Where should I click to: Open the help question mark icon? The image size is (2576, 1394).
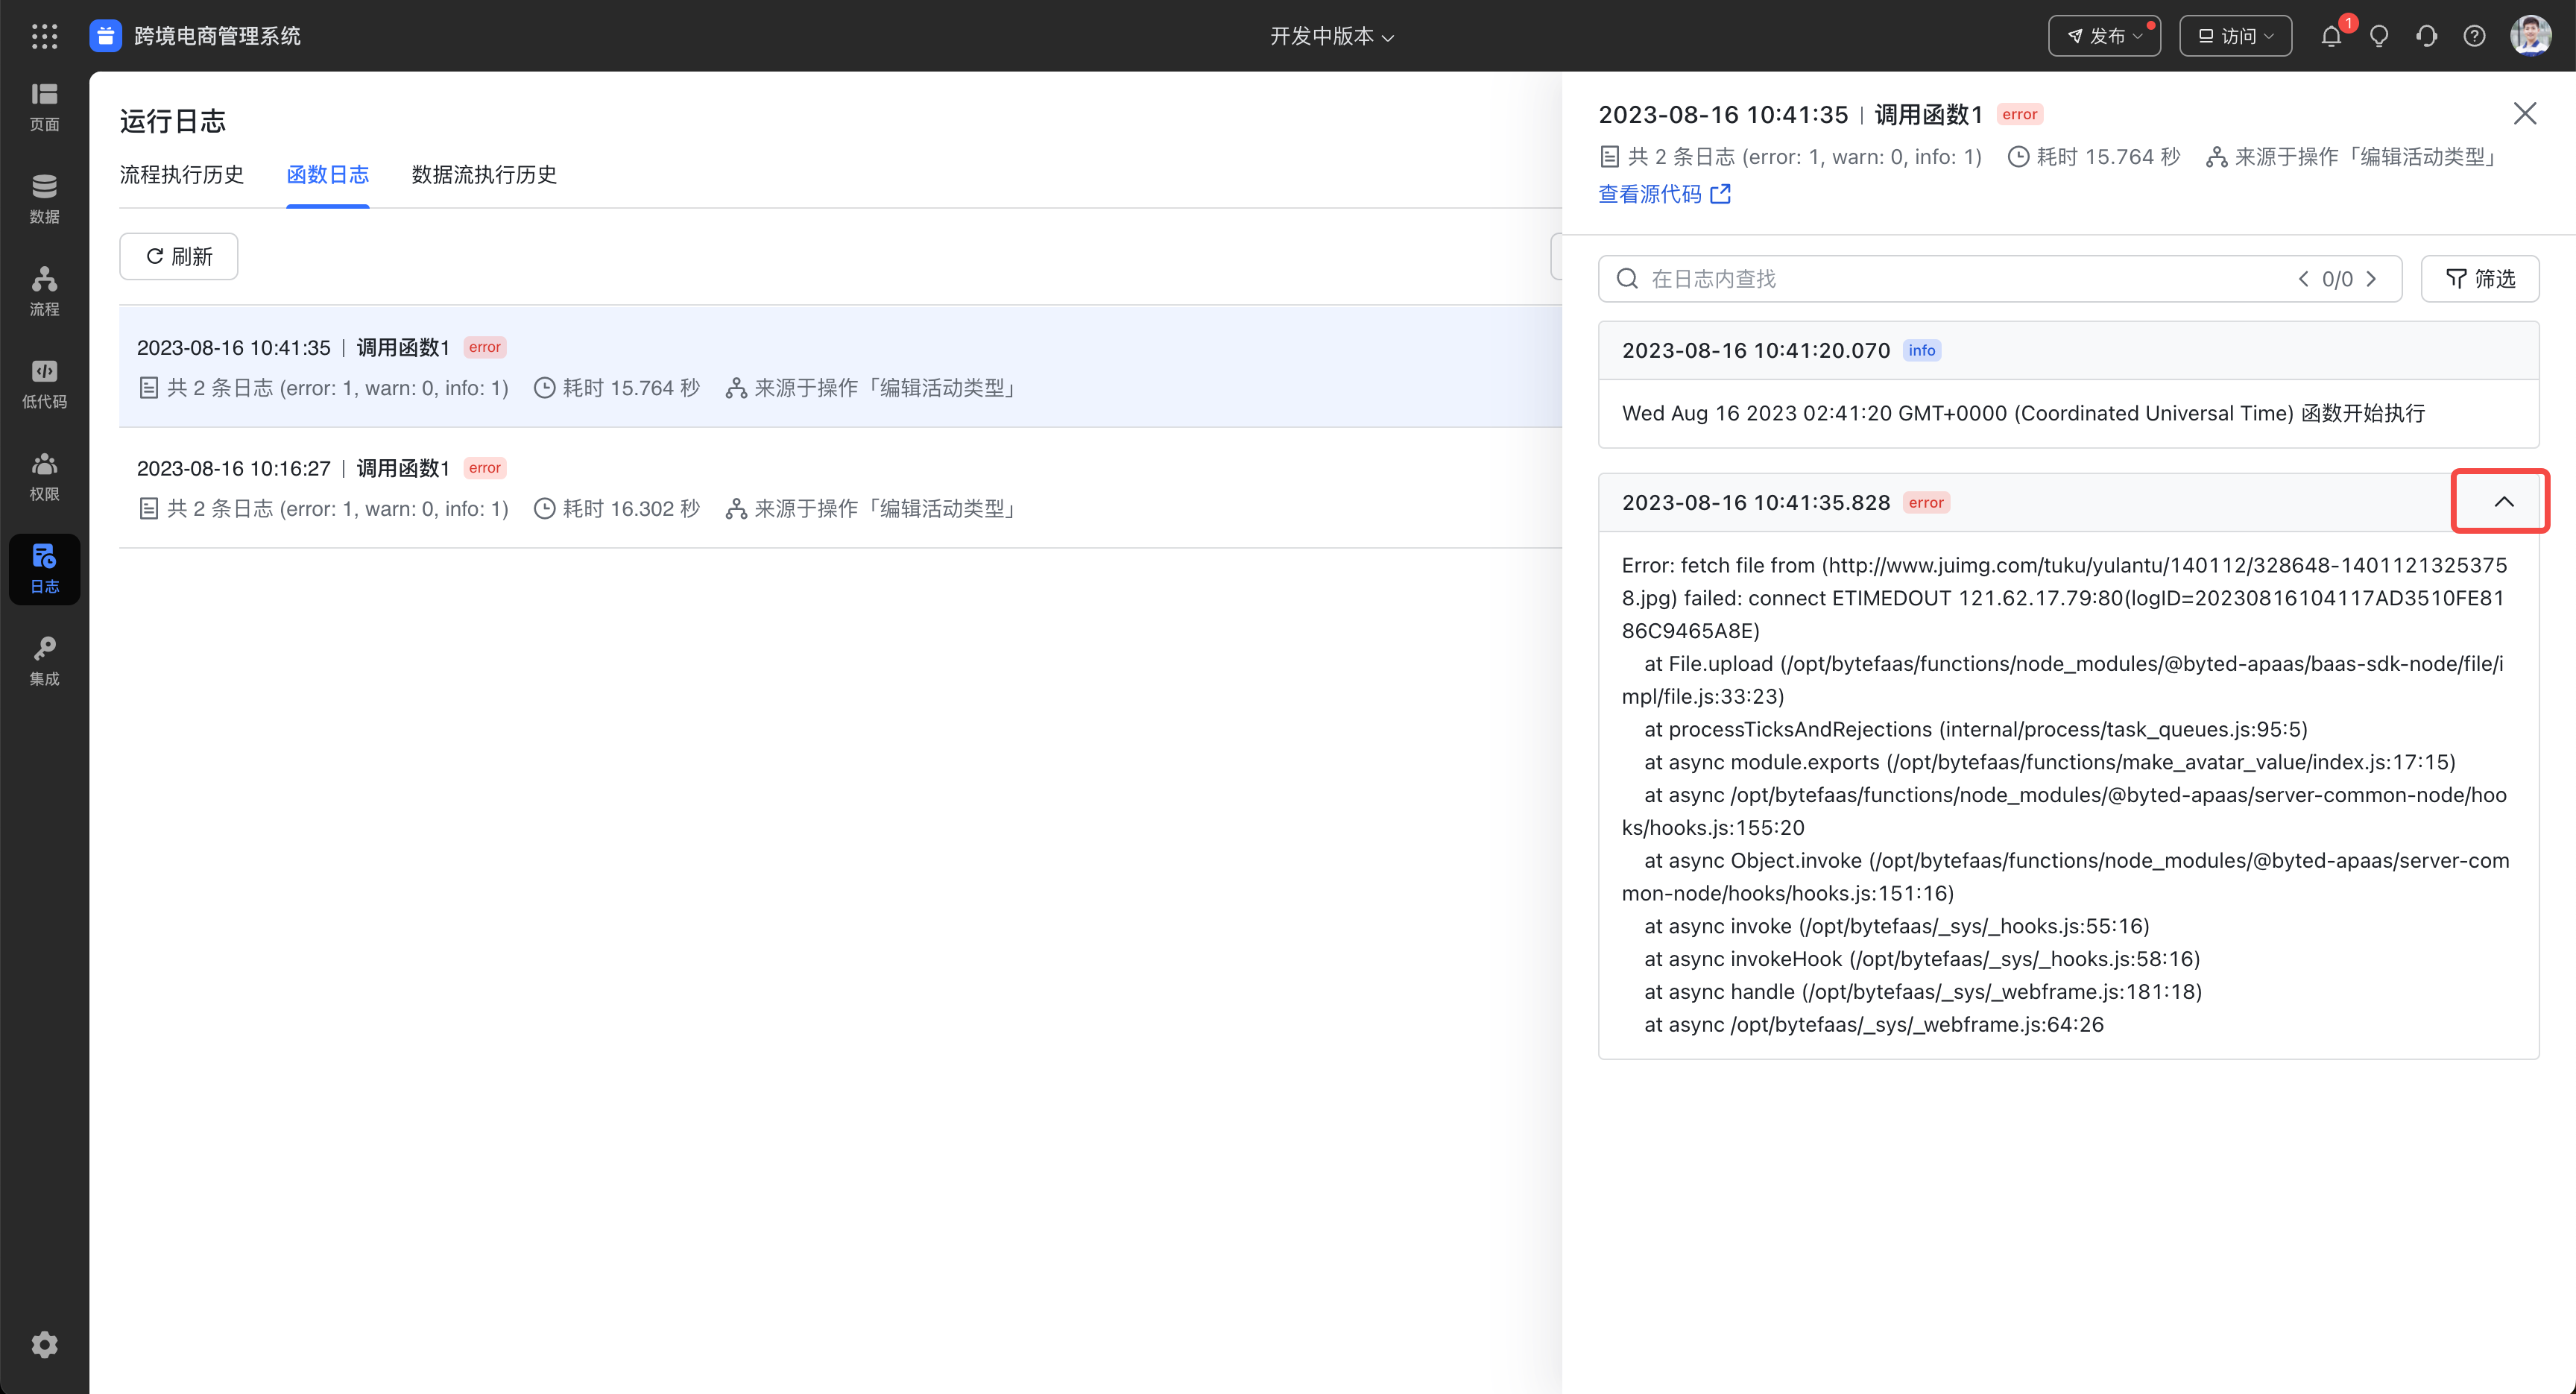(x=2474, y=36)
